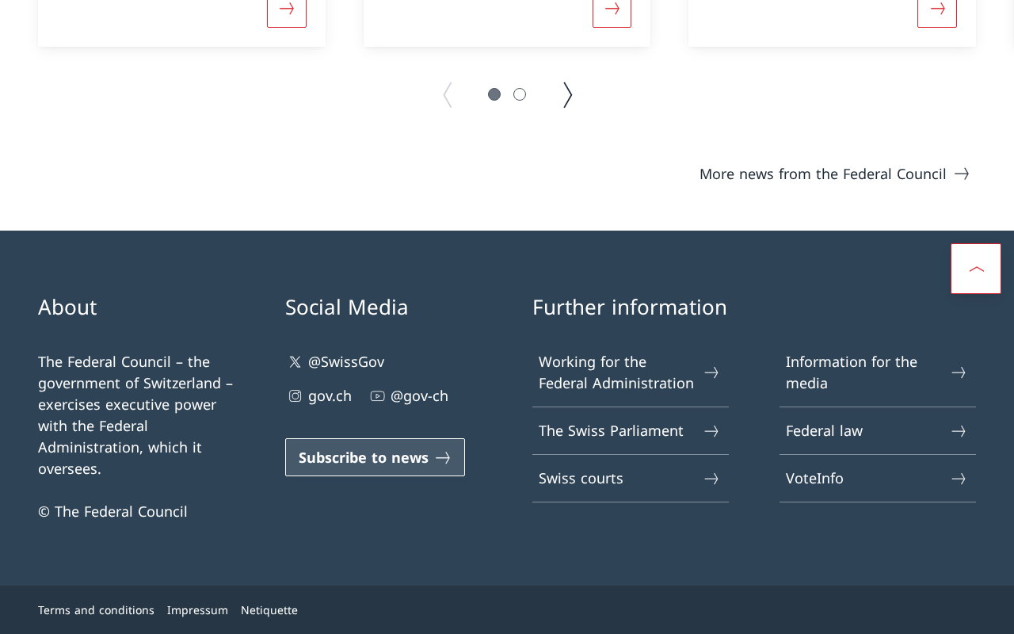This screenshot has height=634, width=1014.
Task: Open The Swiss Parliament link
Action: point(631,431)
